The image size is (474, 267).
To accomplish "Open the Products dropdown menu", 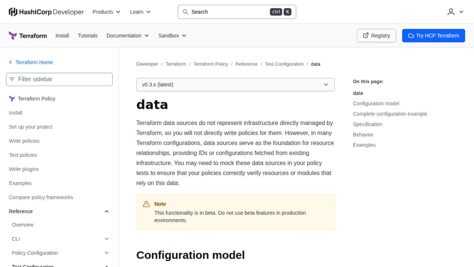I will point(106,12).
